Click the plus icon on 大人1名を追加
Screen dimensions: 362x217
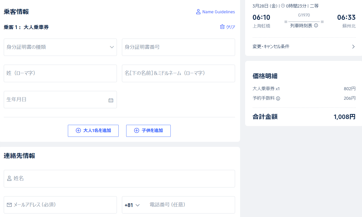click(x=78, y=131)
